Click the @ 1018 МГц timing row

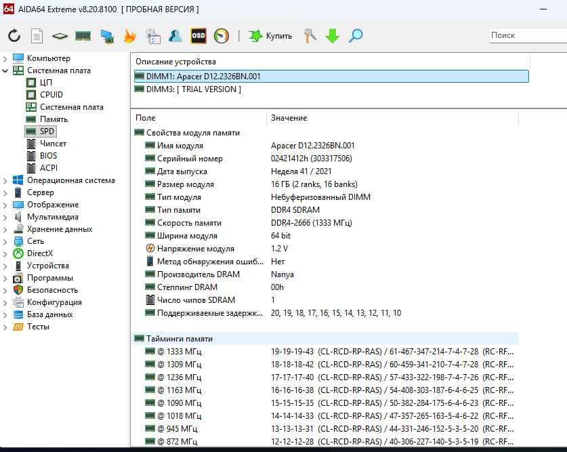pos(325,416)
